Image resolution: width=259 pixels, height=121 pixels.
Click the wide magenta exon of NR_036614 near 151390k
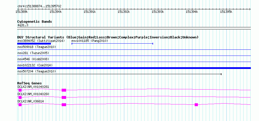click(x=64, y=105)
